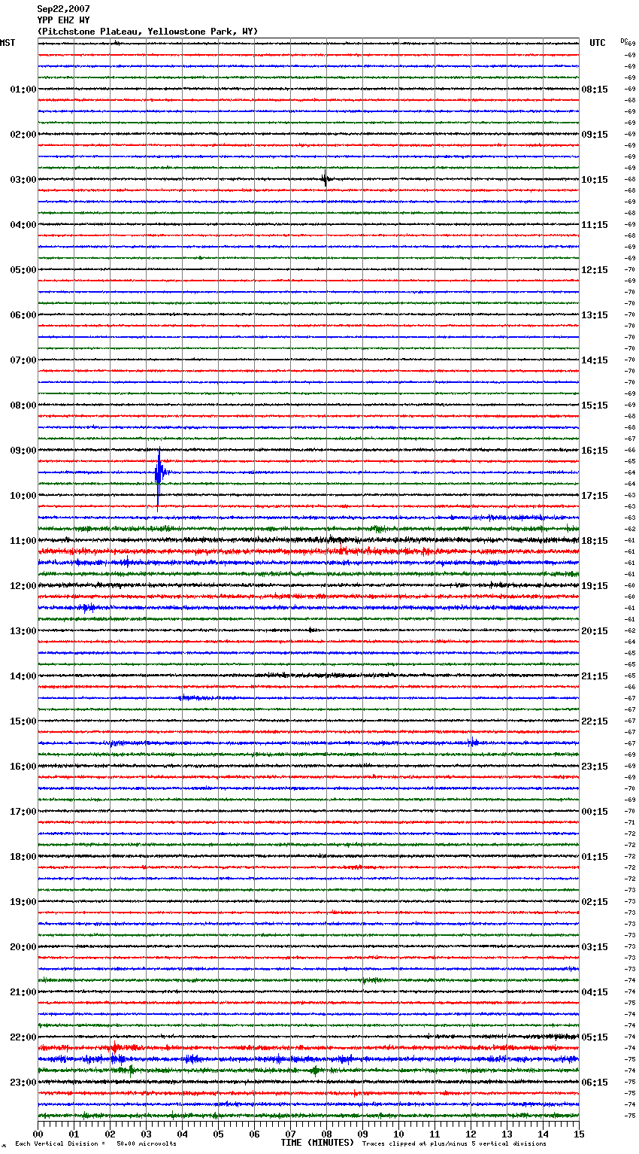Click the 02:15 UTC time label
Viewport: 639px width, 1154px height.
(x=595, y=902)
